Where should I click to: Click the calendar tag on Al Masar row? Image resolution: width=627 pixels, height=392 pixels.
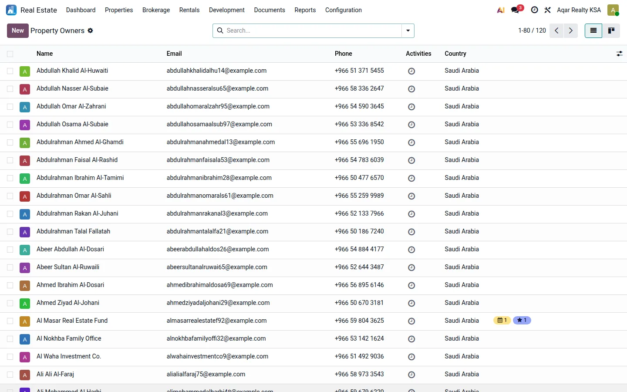pos(502,320)
